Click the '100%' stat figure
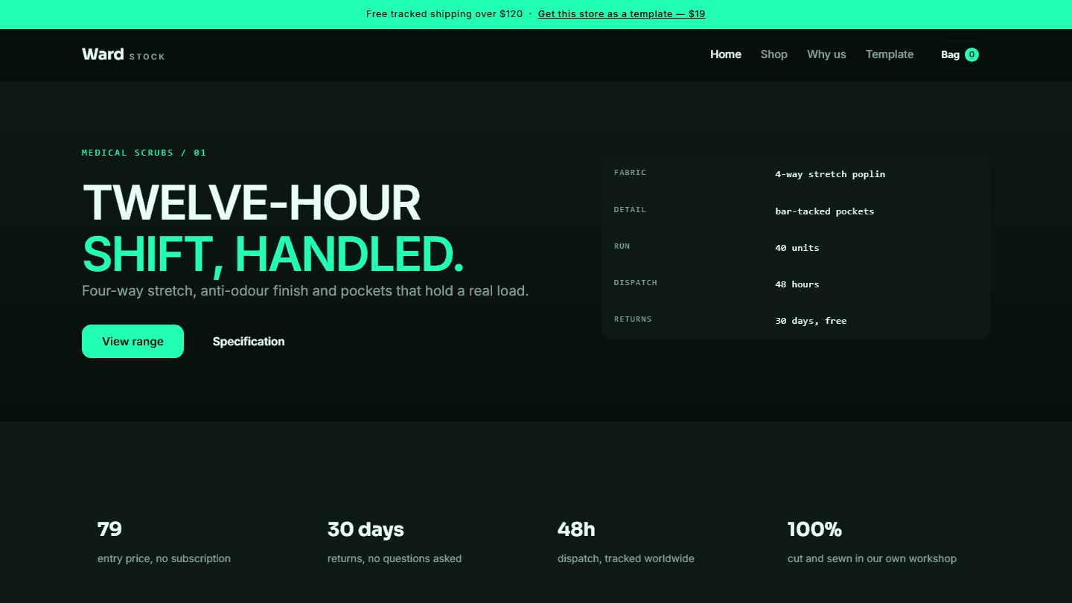 click(814, 529)
